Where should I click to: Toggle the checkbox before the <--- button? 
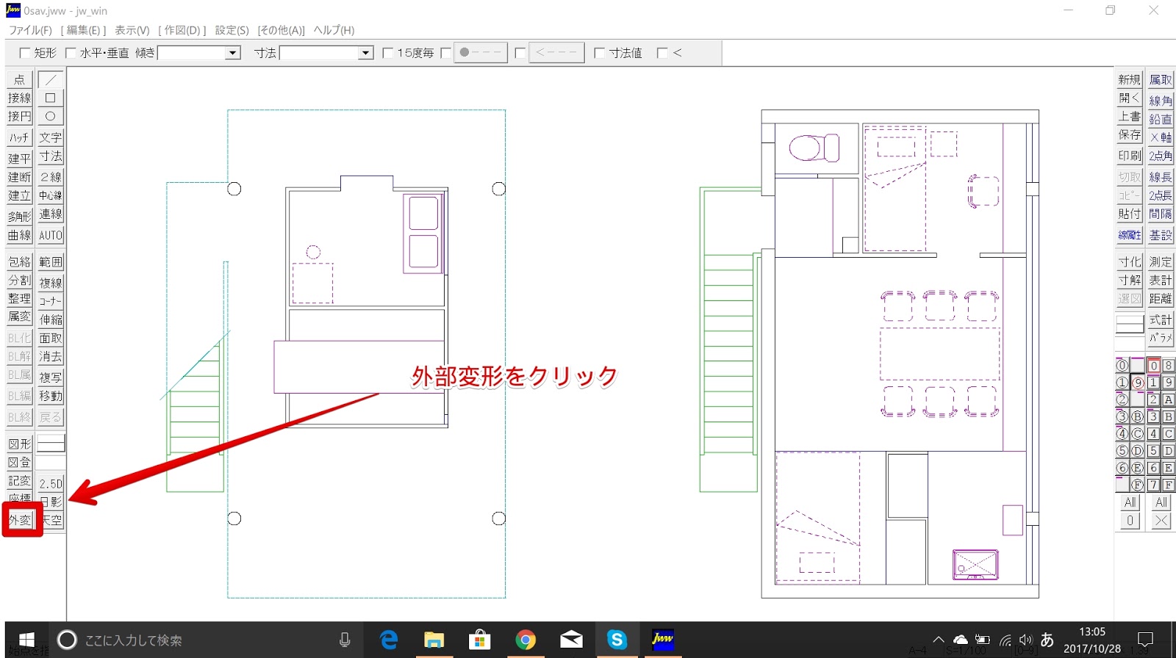pos(520,53)
